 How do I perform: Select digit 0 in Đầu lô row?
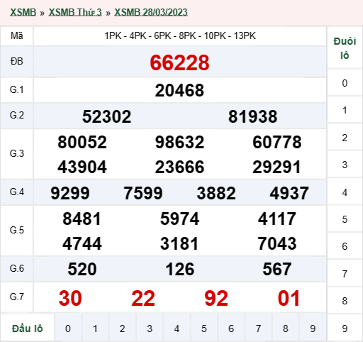click(x=68, y=329)
